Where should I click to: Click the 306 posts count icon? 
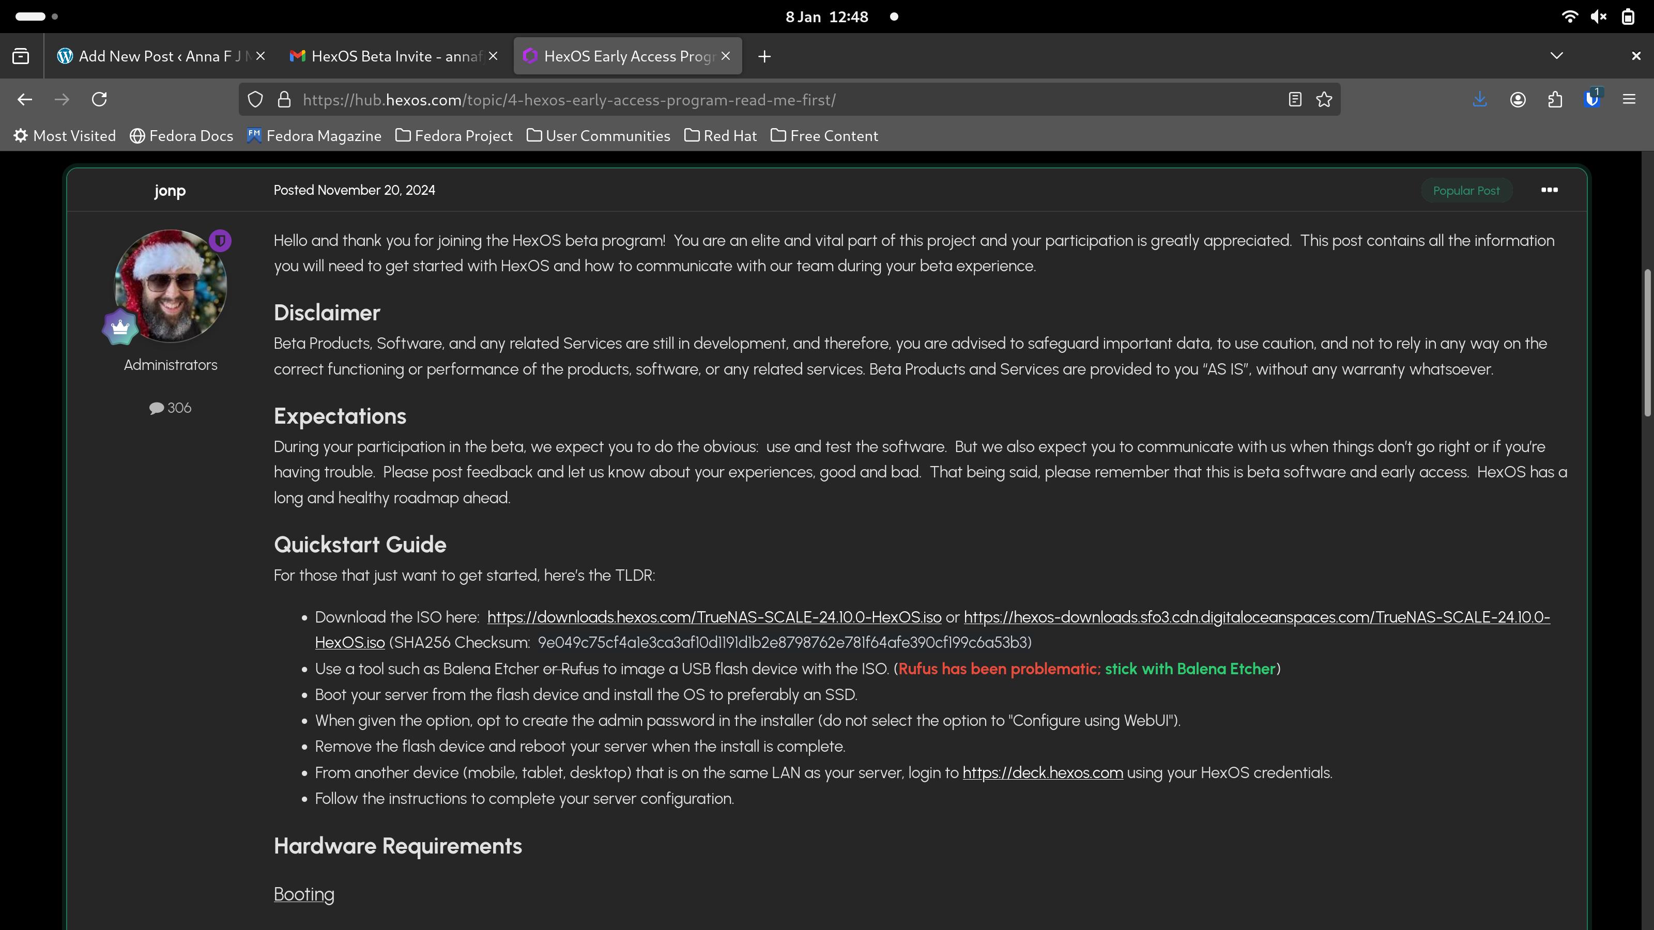(170, 408)
